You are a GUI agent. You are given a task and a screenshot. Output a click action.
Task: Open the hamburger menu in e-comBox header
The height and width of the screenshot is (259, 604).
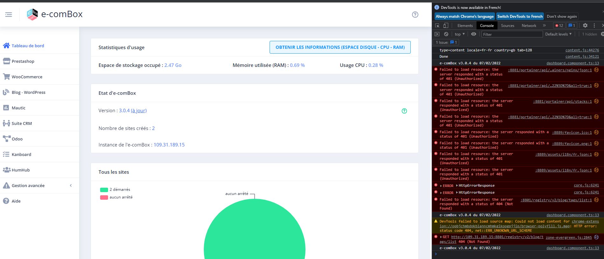[x=9, y=15]
